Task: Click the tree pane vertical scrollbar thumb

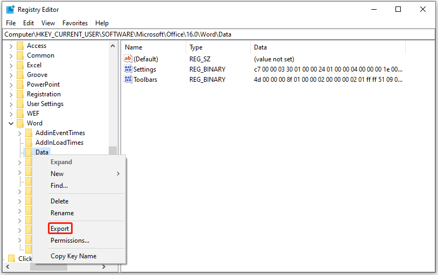Action: tap(112, 152)
